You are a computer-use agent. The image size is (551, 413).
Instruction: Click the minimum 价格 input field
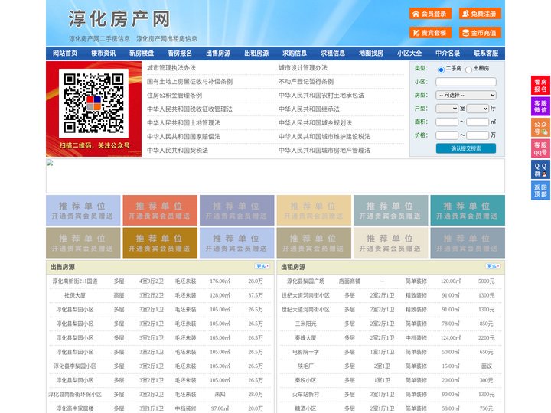pyautogui.click(x=447, y=135)
